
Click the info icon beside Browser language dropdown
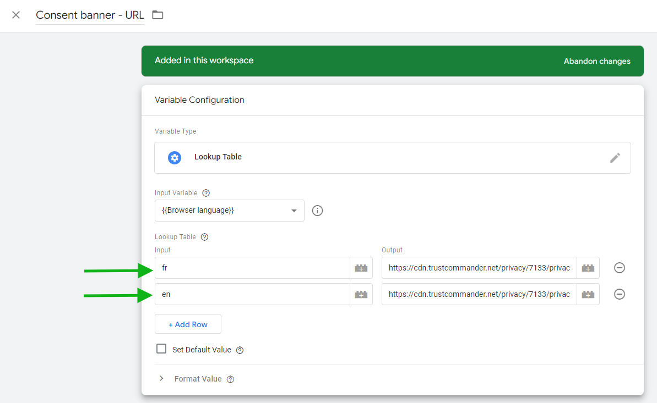coord(317,211)
